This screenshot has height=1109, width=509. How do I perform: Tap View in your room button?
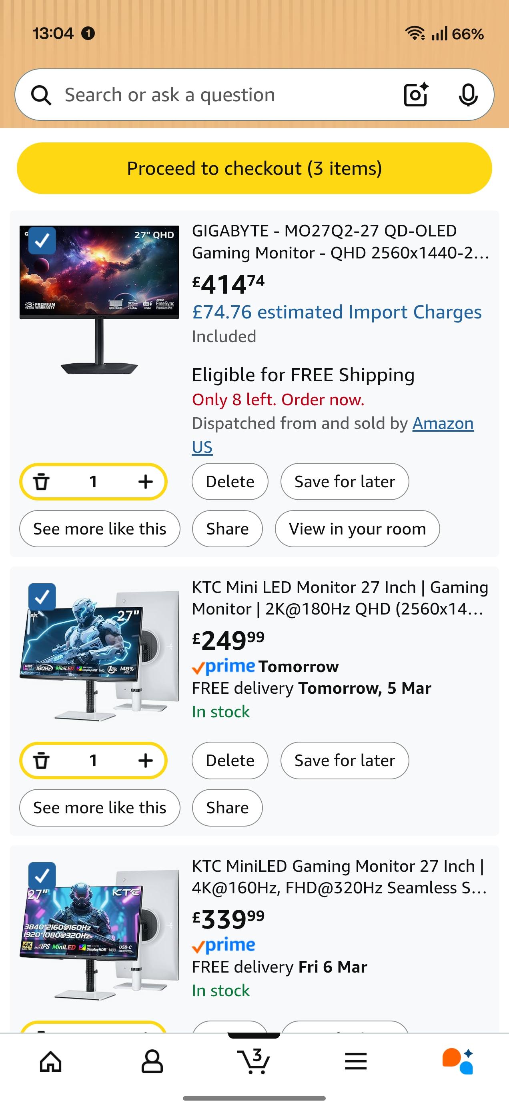[357, 528]
